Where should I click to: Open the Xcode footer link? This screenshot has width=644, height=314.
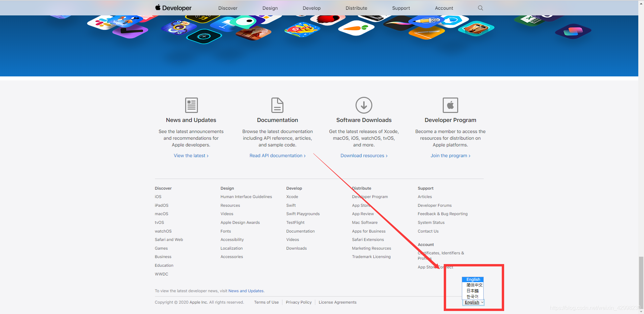[292, 197]
